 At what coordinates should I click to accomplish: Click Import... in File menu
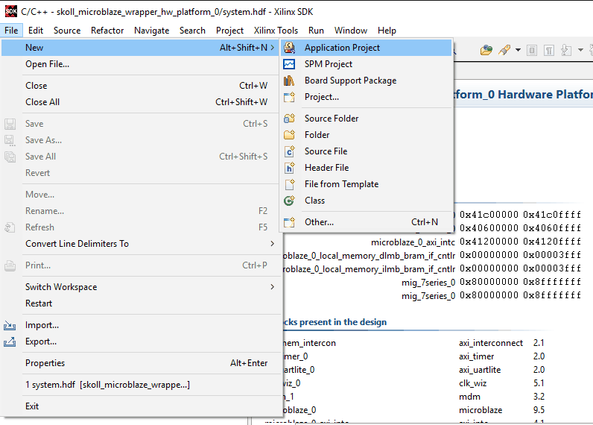pos(42,325)
